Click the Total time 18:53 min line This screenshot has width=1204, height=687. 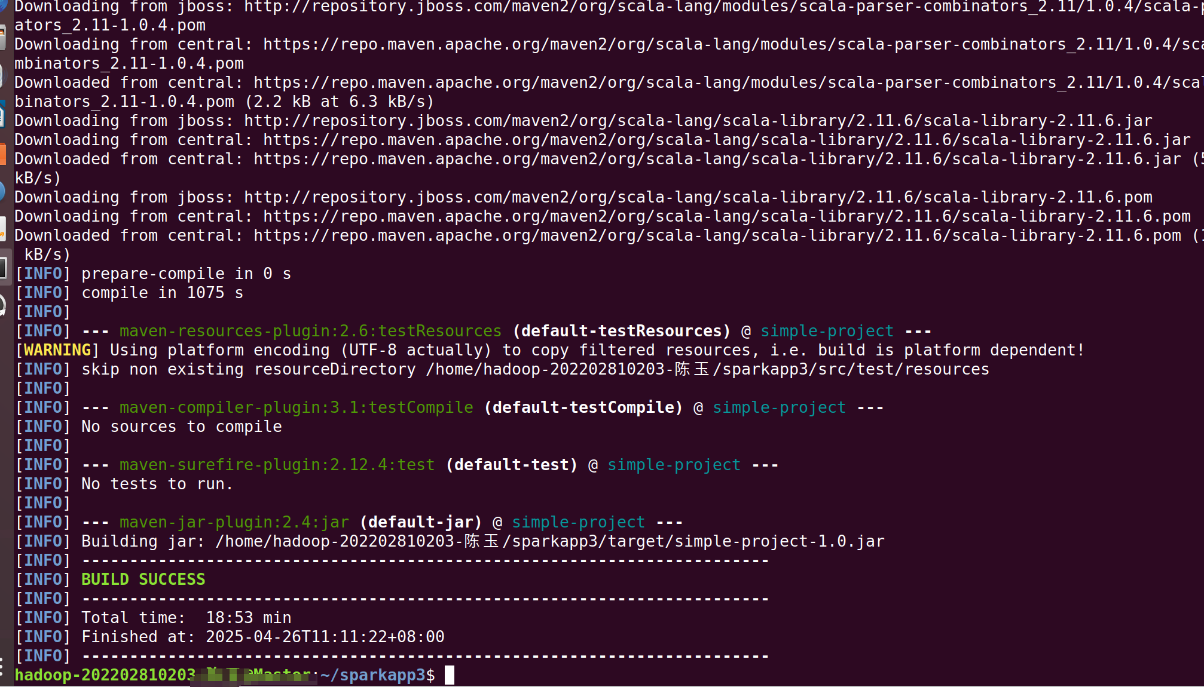click(x=186, y=618)
